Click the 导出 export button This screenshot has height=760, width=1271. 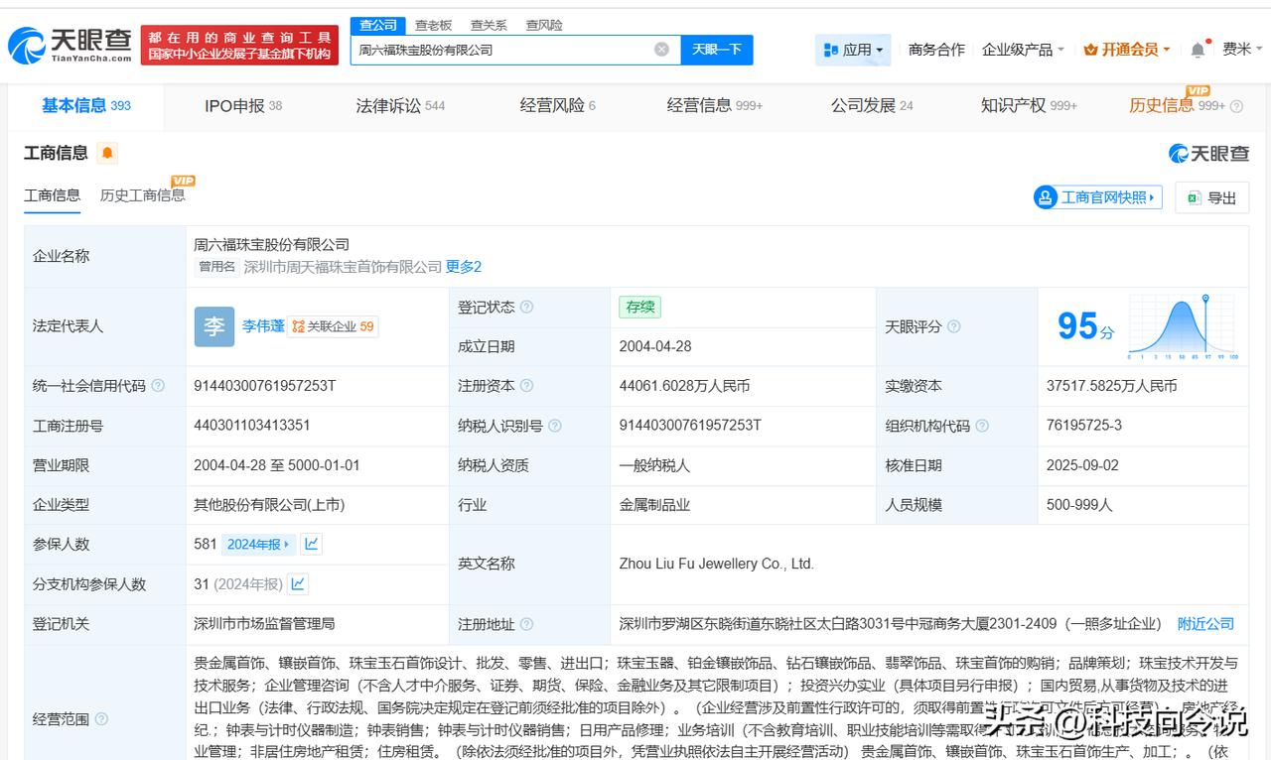tap(1211, 197)
